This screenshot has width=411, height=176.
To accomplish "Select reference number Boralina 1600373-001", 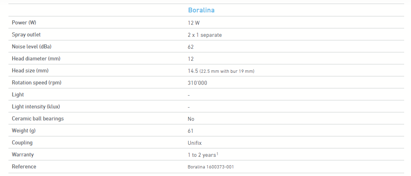I will pyautogui.click(x=211, y=167).
